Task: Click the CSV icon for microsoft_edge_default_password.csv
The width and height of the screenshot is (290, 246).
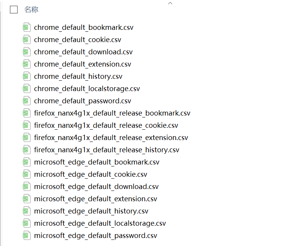Action: 26,236
